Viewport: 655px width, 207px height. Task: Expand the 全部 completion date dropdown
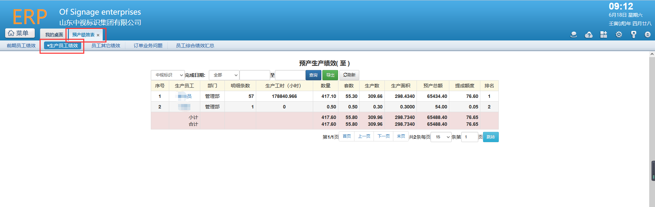coord(224,75)
